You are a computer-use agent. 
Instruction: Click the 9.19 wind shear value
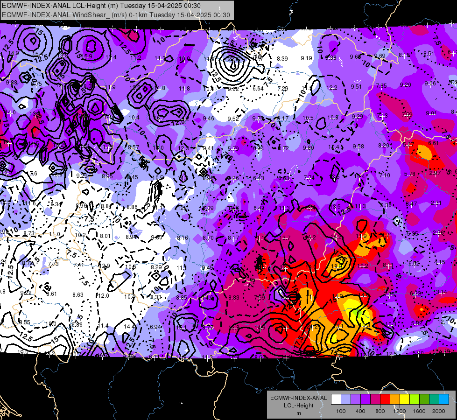[x=306, y=58]
